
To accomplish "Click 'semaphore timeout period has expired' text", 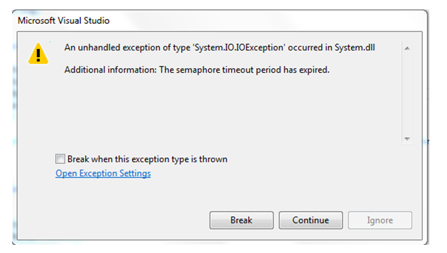I will point(252,70).
